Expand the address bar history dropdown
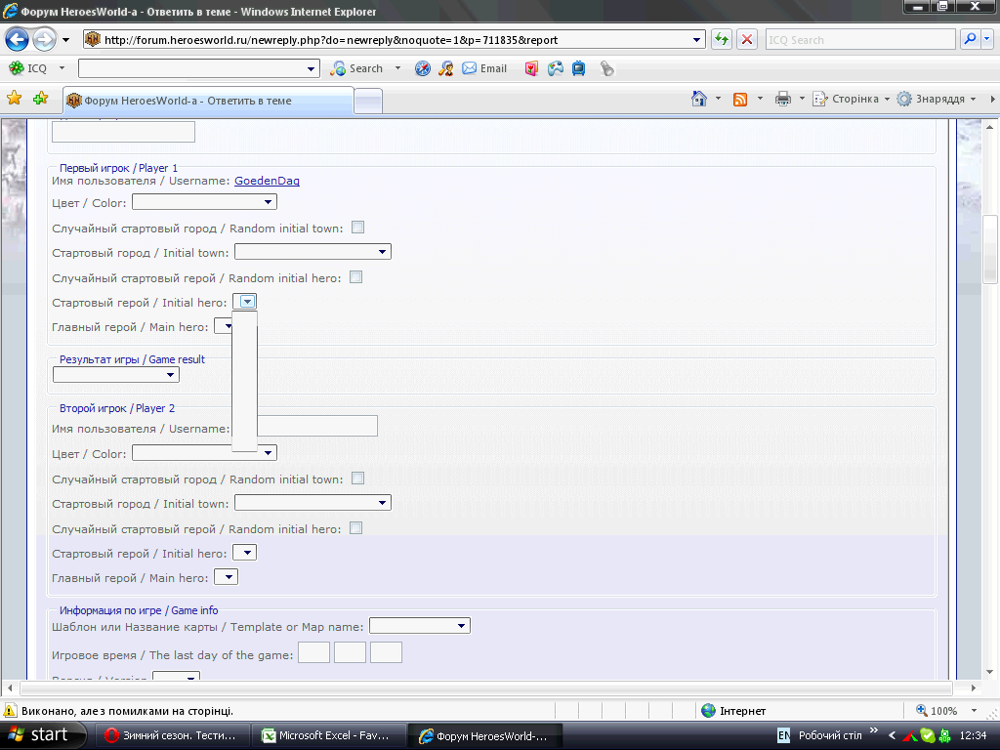The height and width of the screenshot is (750, 1000). point(695,39)
